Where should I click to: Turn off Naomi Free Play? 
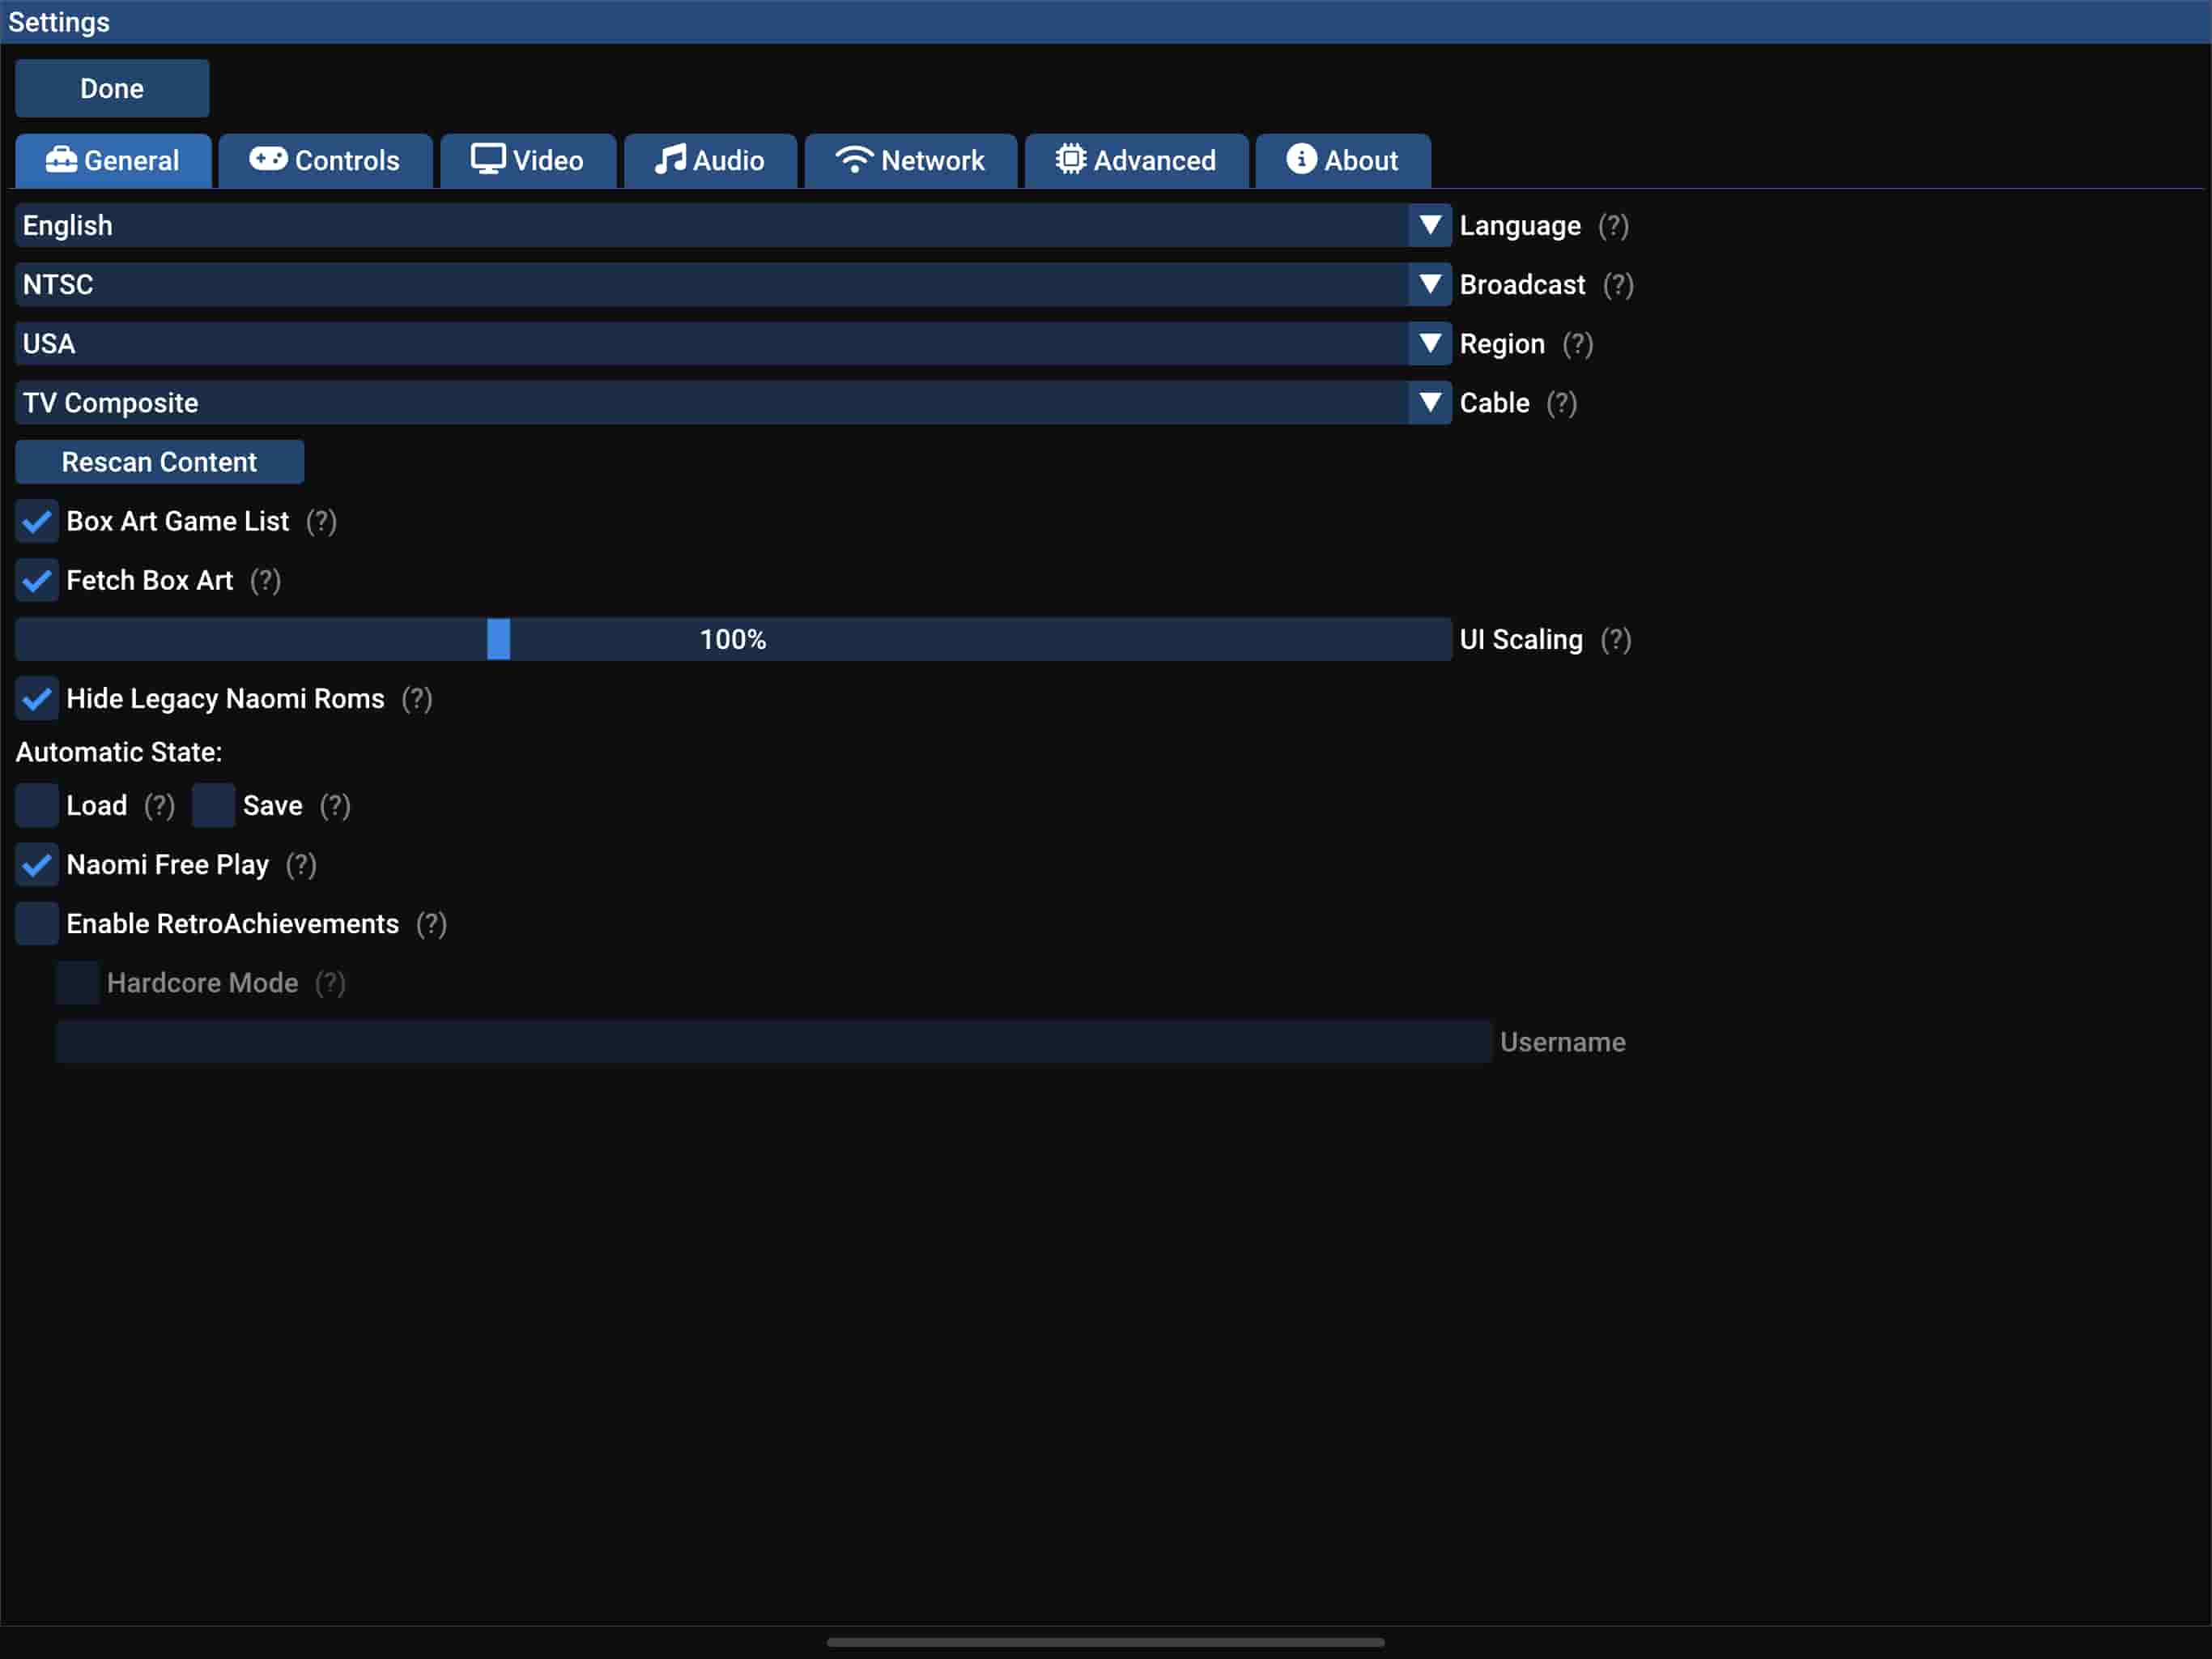[x=37, y=864]
